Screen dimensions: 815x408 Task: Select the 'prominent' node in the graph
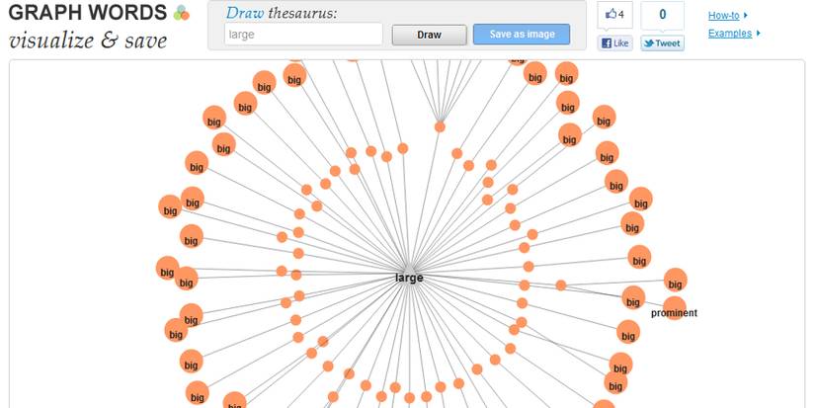674,308
